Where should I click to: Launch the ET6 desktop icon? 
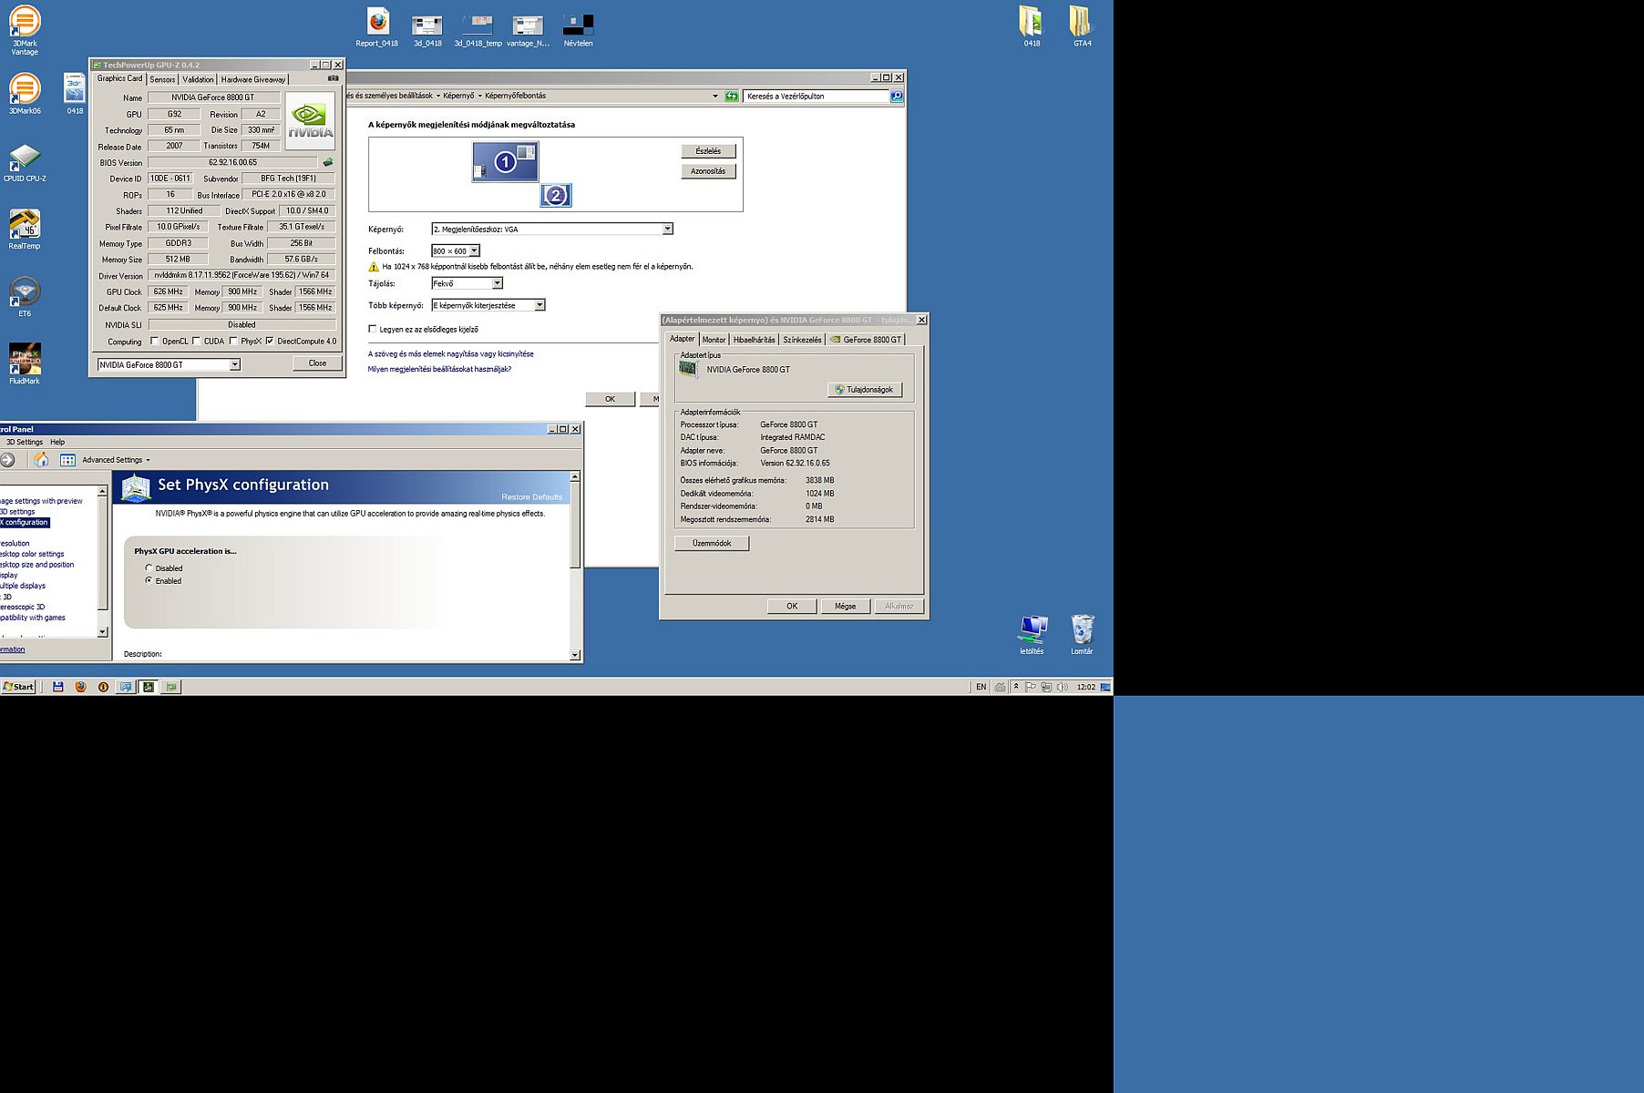(25, 297)
